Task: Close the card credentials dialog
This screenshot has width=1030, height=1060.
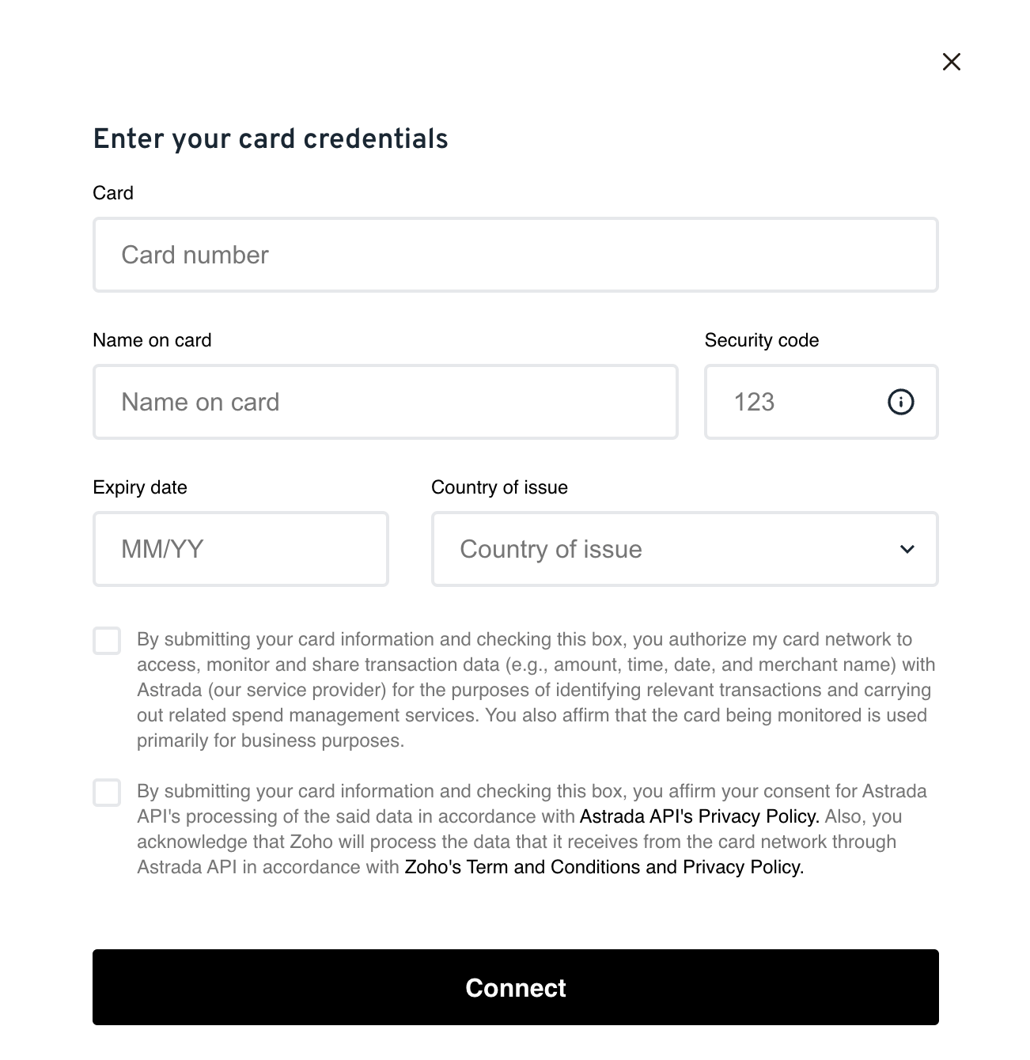Action: coord(951,62)
